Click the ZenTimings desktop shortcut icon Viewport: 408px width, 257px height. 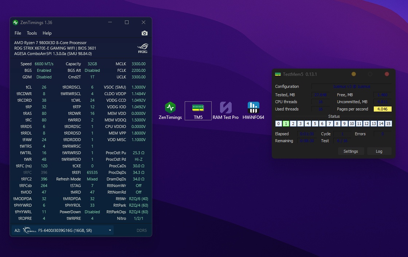pos(170,111)
